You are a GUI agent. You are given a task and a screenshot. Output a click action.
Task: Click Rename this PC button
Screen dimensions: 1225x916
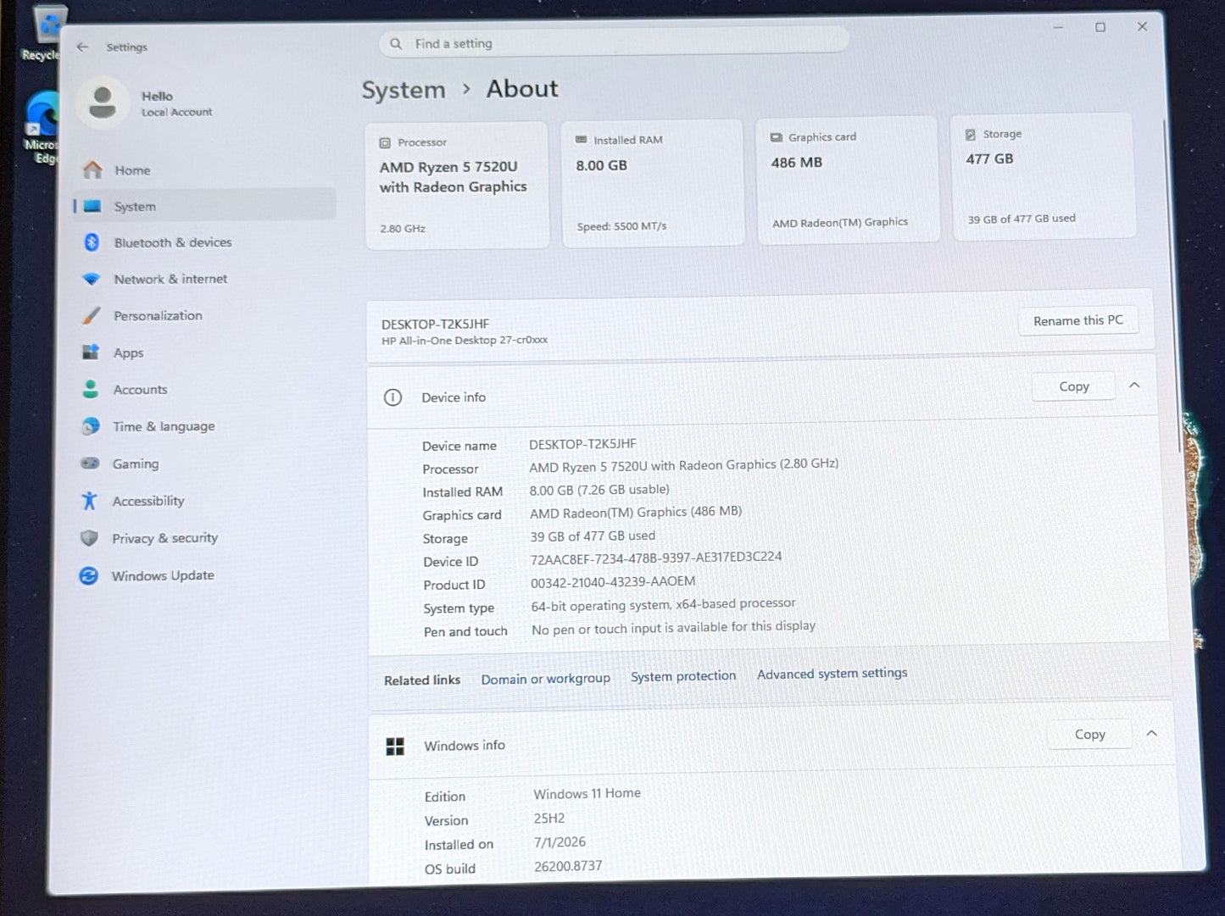tap(1077, 320)
